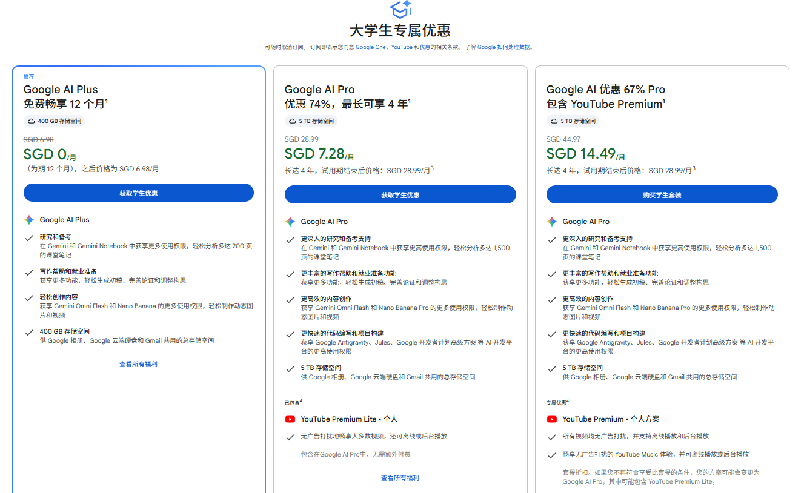This screenshot has width=804, height=493.
Task: Expand 查看所有福利 in the Google AI Plus card
Action: pyautogui.click(x=139, y=364)
